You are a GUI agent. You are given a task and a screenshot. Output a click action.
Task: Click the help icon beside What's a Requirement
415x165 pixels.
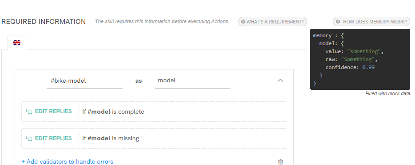point(243,22)
